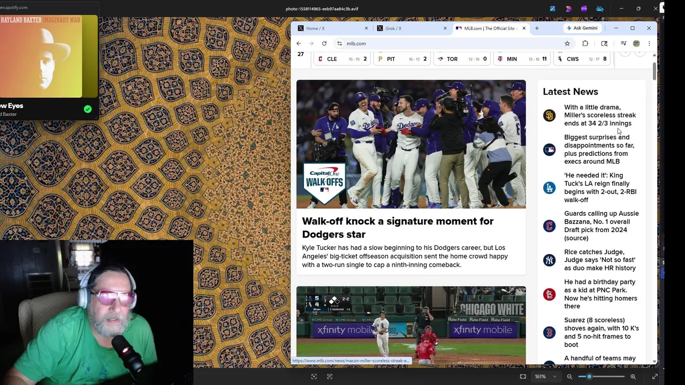The image size is (685, 385).
Task: Open the blue edit image icon in photo viewer
Action: pyautogui.click(x=552, y=9)
